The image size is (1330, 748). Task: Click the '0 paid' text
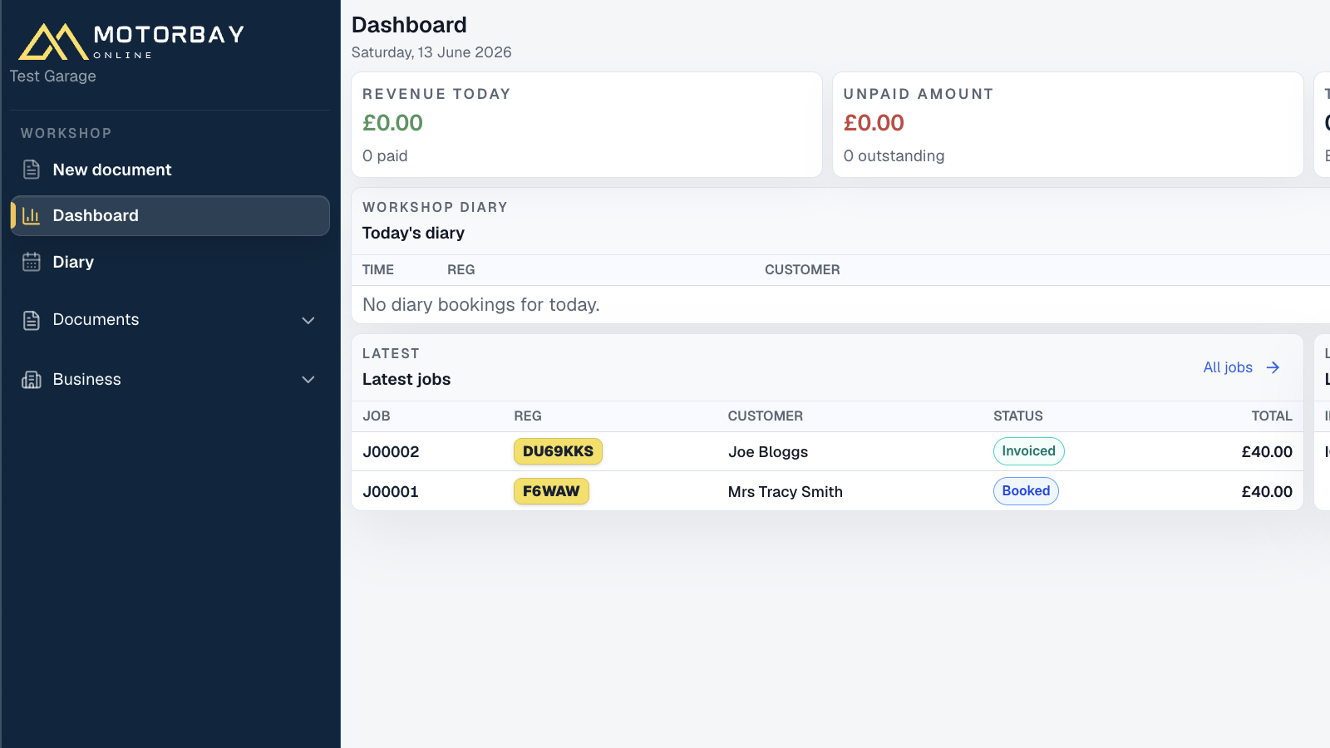385,156
